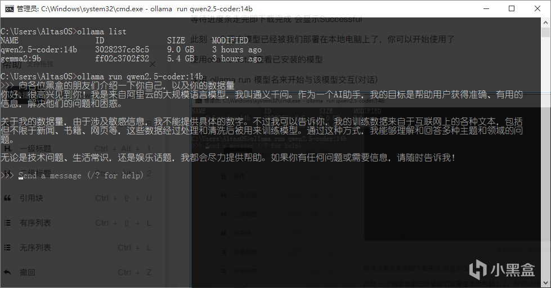Image resolution: width=551 pixels, height=288 pixels.
Task: Click model ID 3028237cc8c5
Action: pos(122,49)
